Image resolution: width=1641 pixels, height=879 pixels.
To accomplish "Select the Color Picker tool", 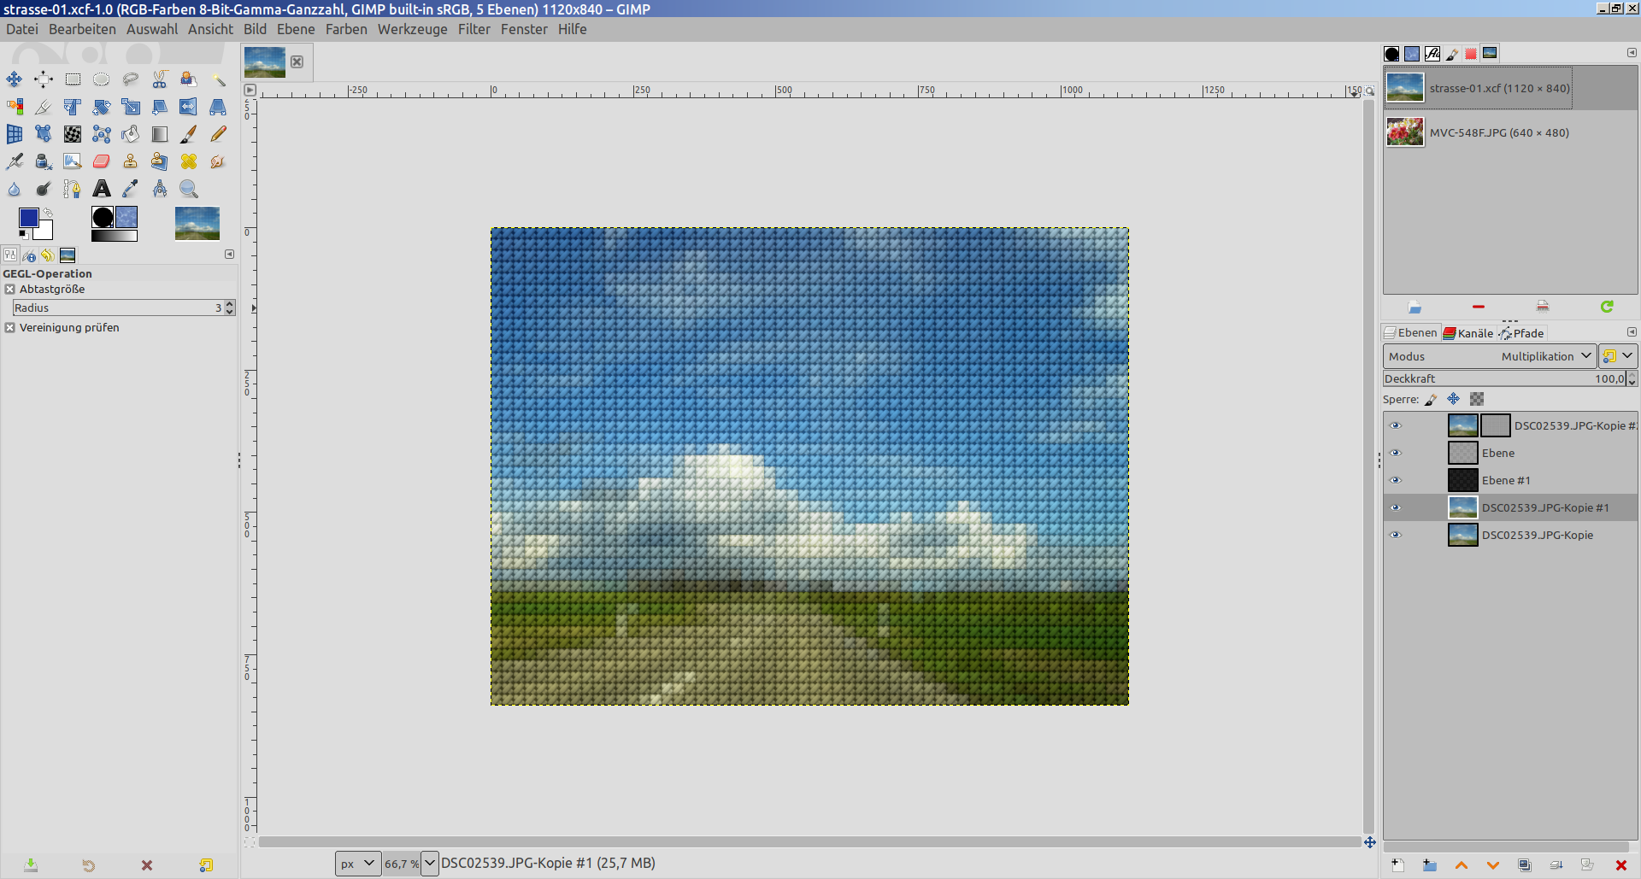I will coord(131,189).
